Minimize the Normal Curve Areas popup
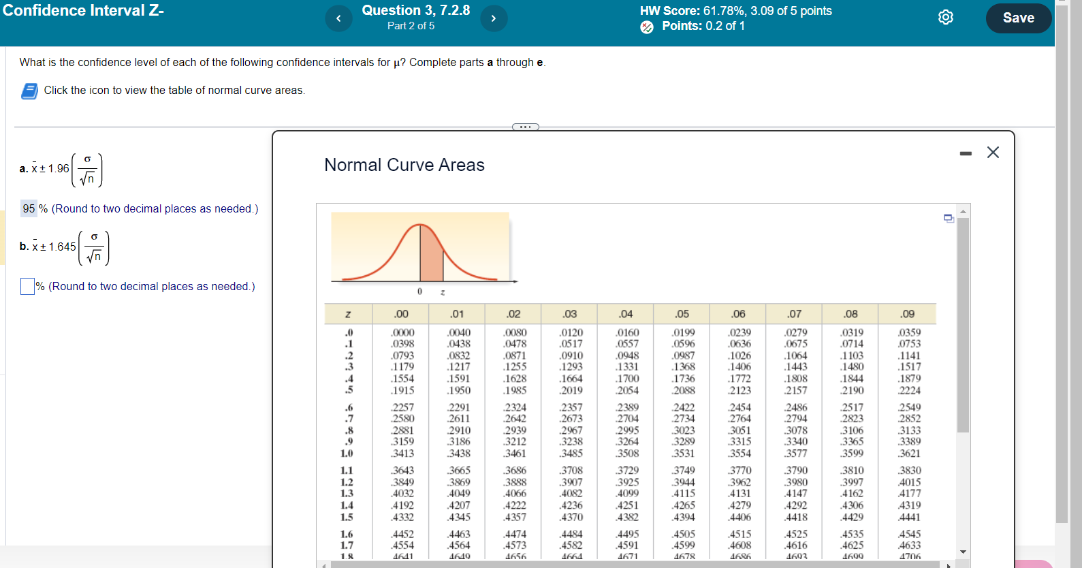The height and width of the screenshot is (568, 1082). click(966, 153)
